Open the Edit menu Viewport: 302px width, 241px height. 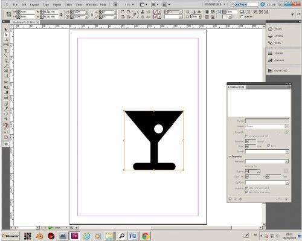point(24,4)
